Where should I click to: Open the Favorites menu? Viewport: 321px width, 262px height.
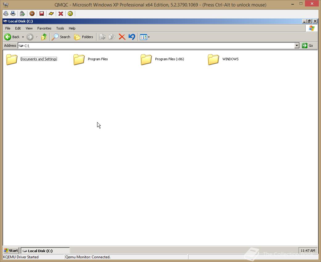[x=44, y=28]
